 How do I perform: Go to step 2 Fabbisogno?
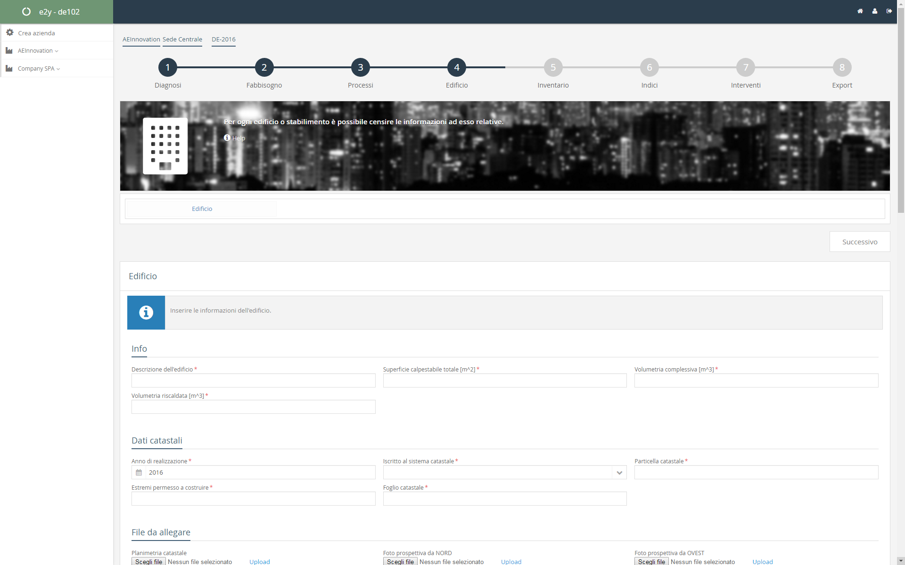[264, 67]
